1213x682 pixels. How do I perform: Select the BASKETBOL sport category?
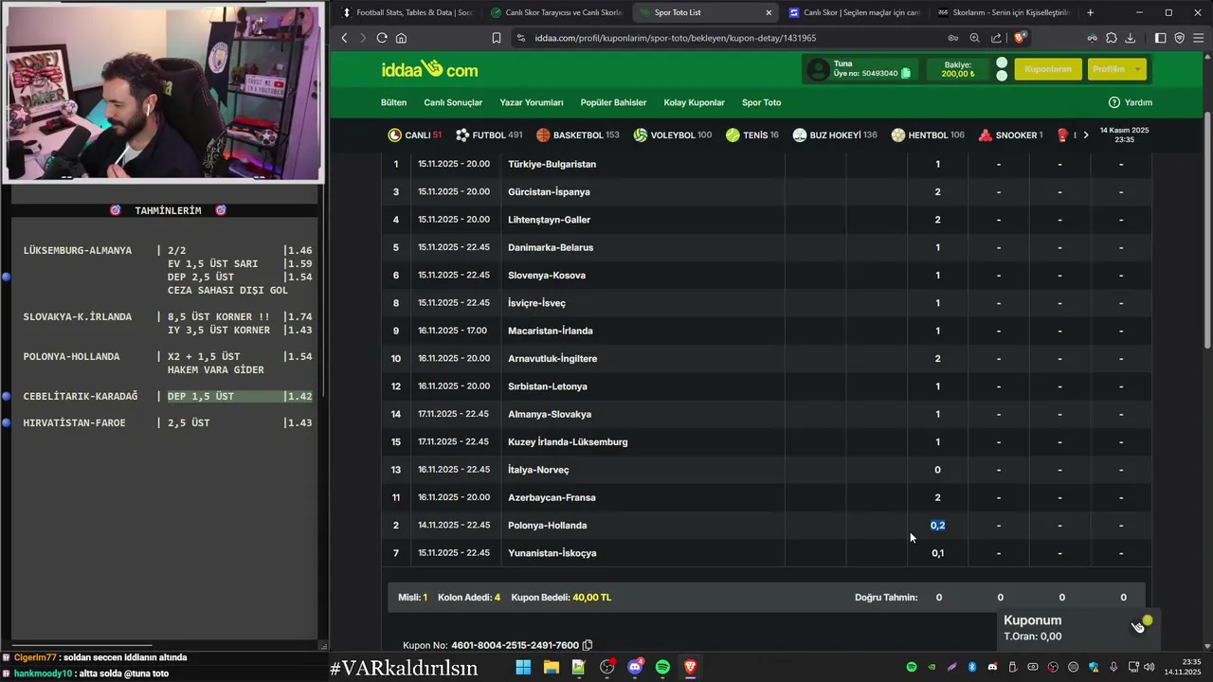click(578, 135)
